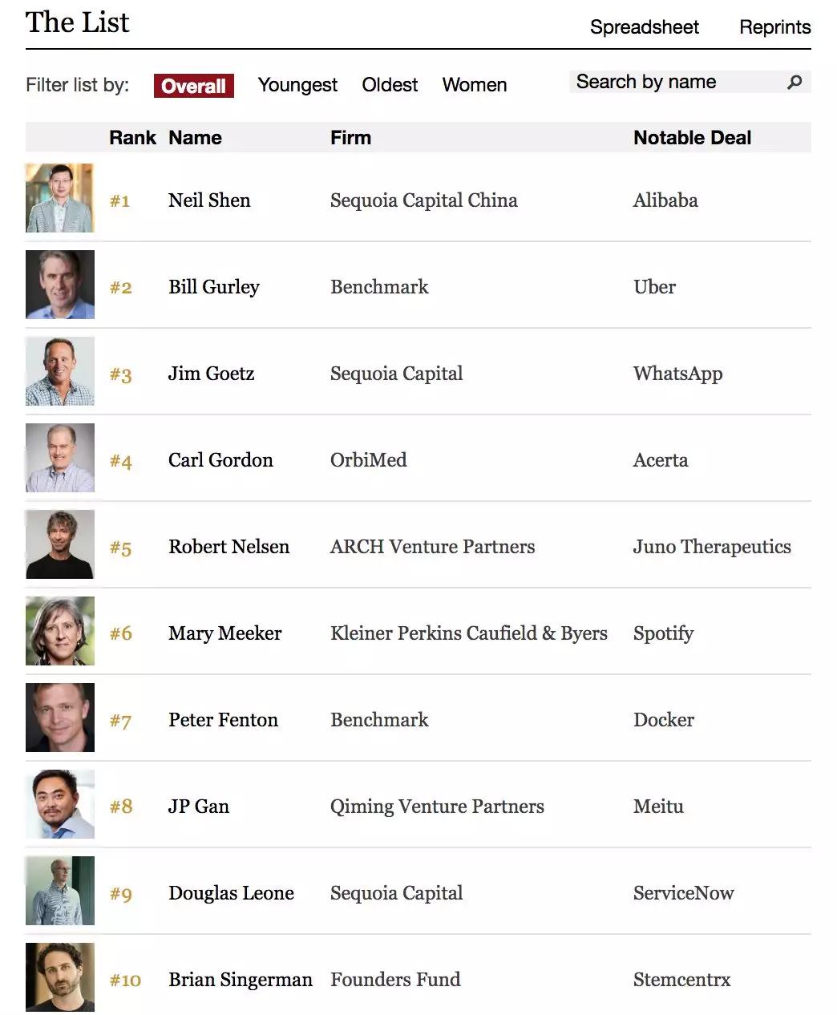Select JP Gan's photo thumbnail
The image size is (837, 1015).
tap(60, 804)
